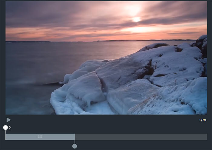Screen dimensions: 212x150
Task: Click the grid grip icon on selected clip
Action: click(40, 137)
